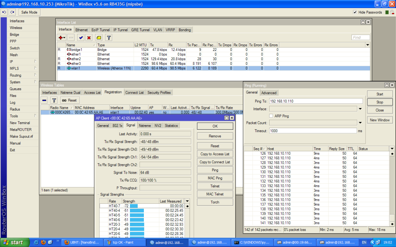The height and width of the screenshot is (247, 396).
Task: Enable the ARP Ping checkbox
Action: point(271,116)
